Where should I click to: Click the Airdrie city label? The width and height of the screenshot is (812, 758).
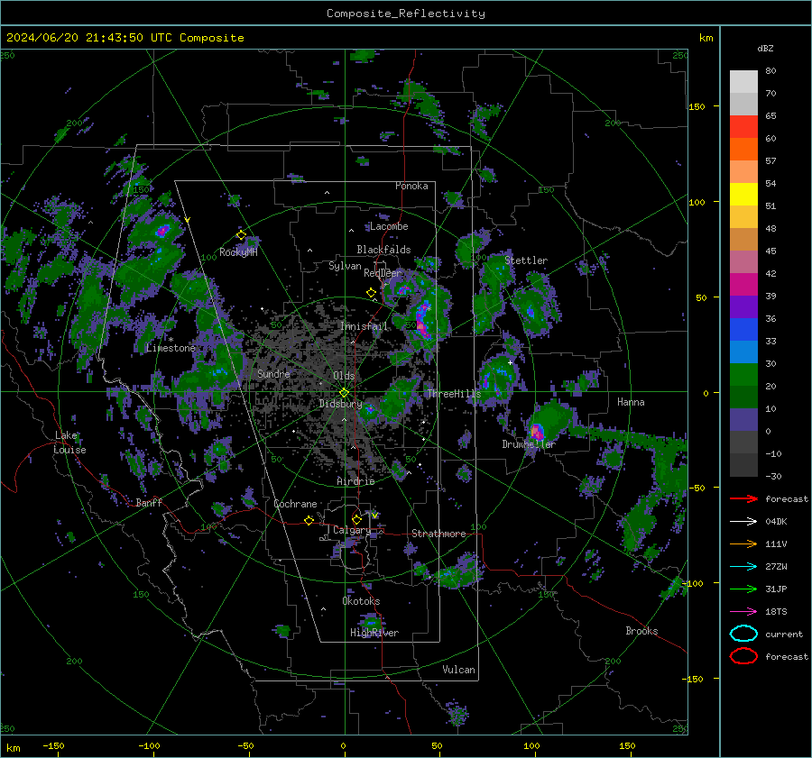pyautogui.click(x=355, y=481)
